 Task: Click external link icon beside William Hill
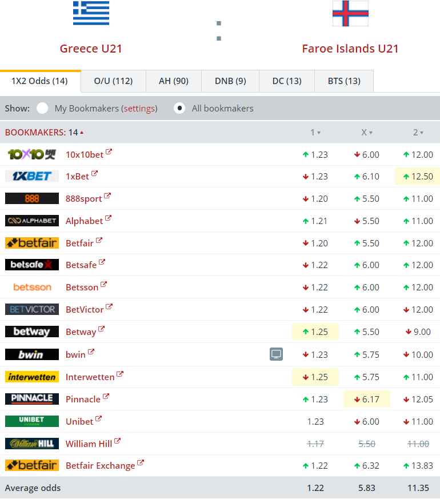[117, 441]
